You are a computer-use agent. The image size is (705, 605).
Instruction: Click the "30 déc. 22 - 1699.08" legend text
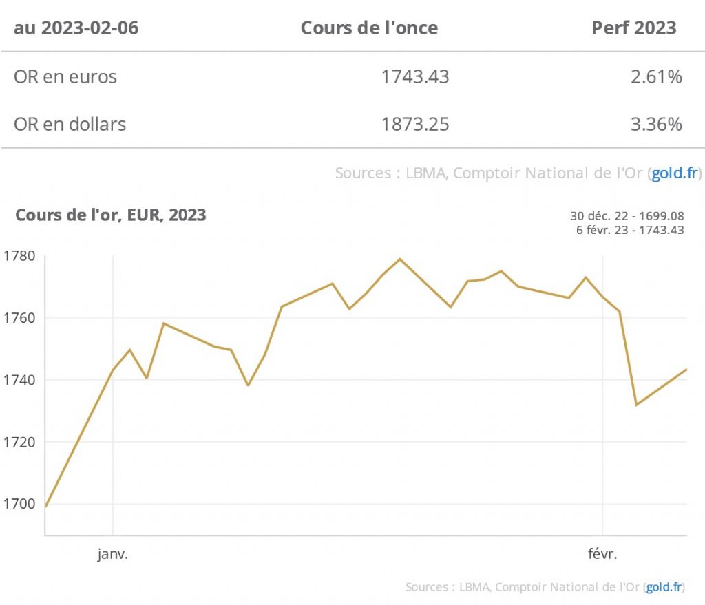(x=627, y=217)
